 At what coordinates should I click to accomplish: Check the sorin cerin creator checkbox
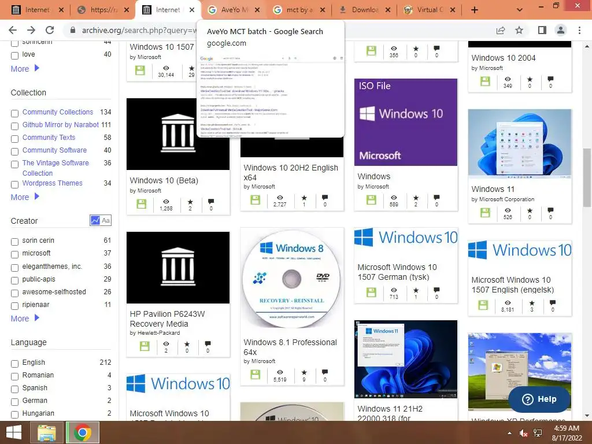14,242
